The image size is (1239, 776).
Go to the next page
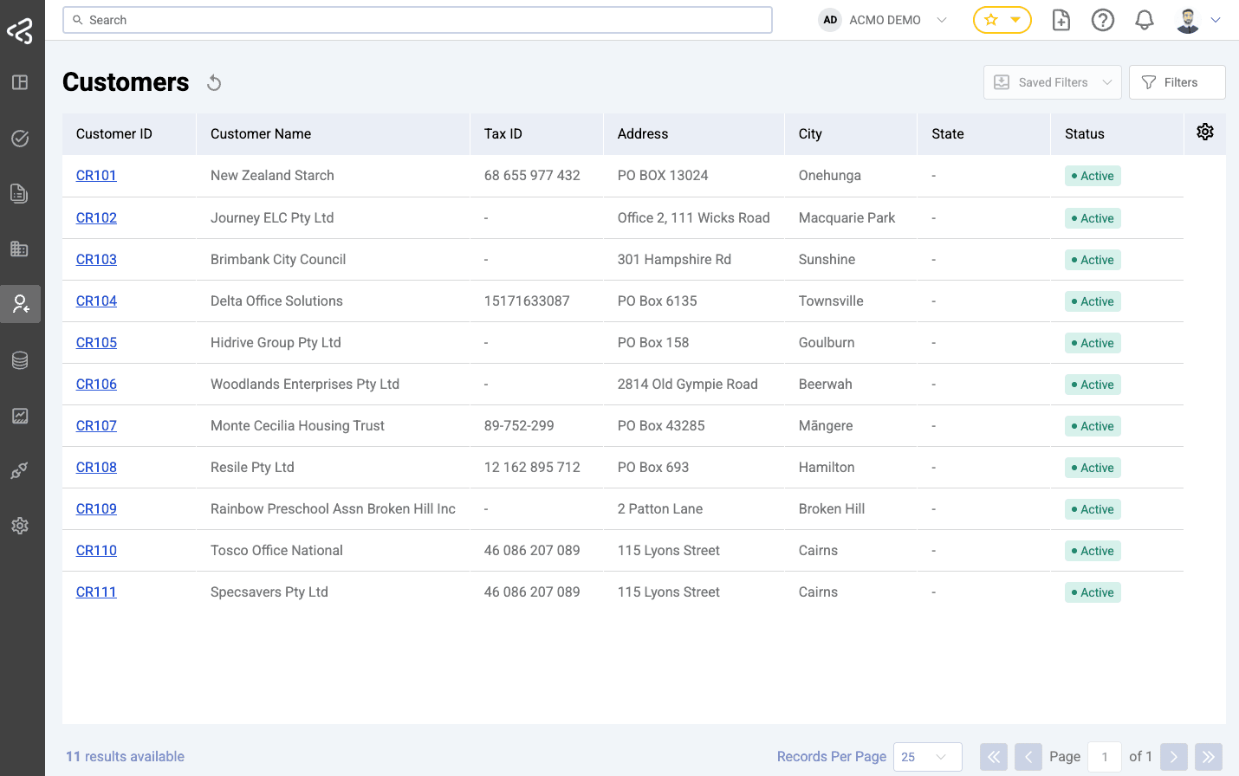coord(1174,757)
